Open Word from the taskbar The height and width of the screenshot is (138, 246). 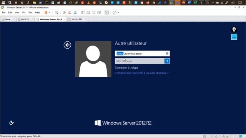(189, 3)
